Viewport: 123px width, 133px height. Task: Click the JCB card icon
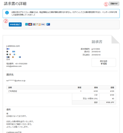34,24
